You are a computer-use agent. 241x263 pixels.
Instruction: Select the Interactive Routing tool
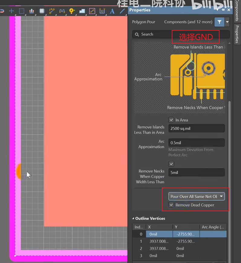(52, 11)
